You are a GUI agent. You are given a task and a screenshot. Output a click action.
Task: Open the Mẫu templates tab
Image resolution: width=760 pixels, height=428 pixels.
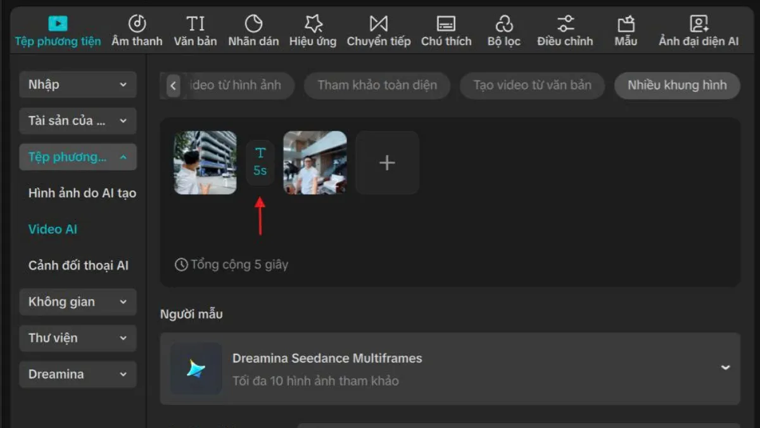625,31
